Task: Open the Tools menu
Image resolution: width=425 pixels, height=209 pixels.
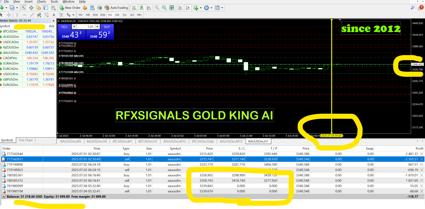Action: pyautogui.click(x=54, y=2)
